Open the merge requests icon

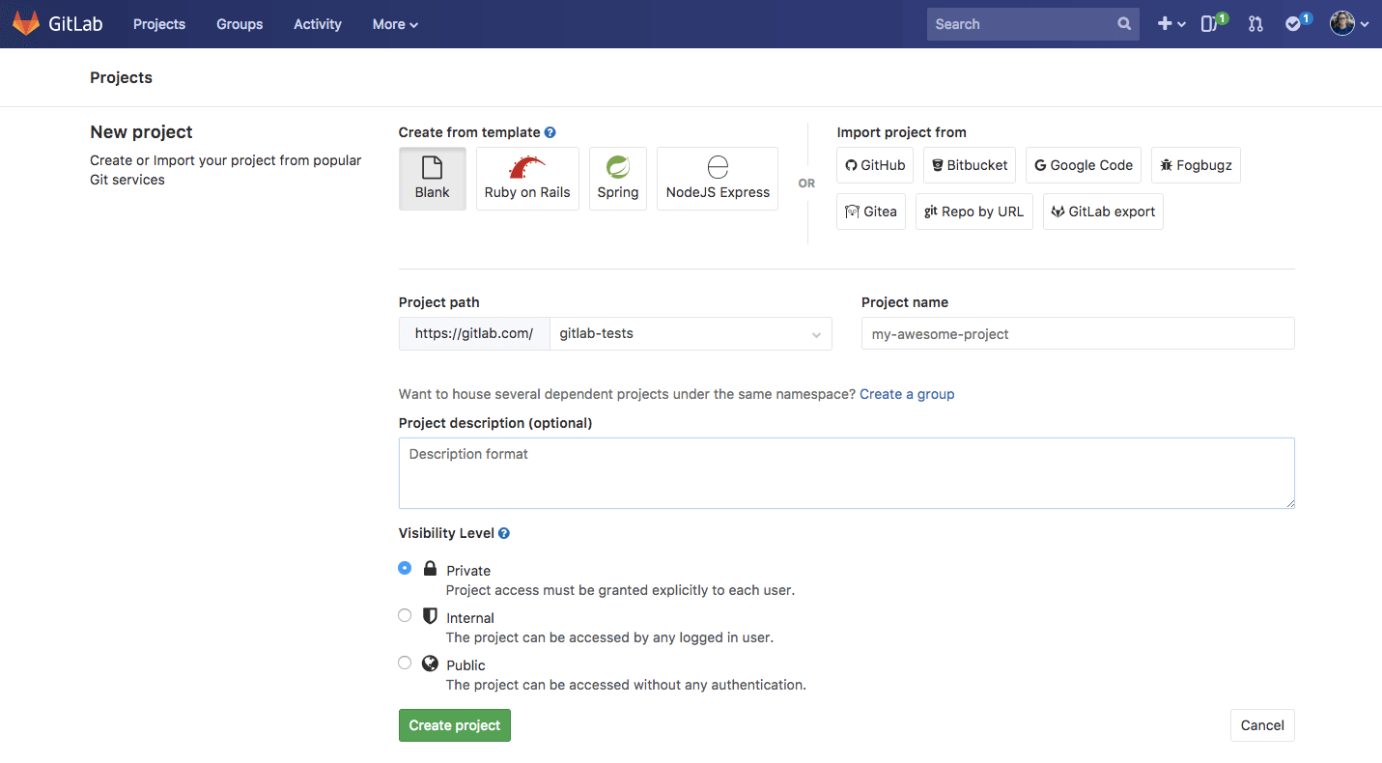(x=1255, y=24)
